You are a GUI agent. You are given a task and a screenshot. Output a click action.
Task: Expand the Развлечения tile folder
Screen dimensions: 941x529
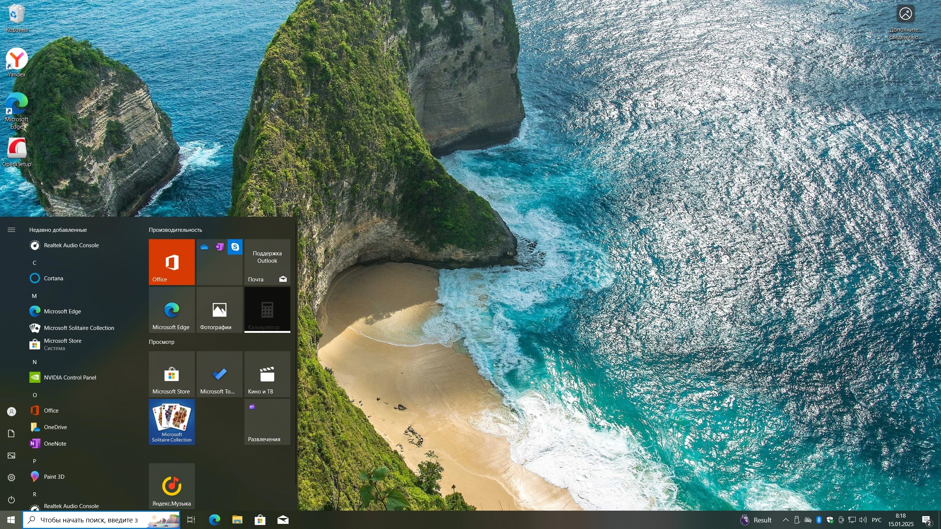pos(267,422)
